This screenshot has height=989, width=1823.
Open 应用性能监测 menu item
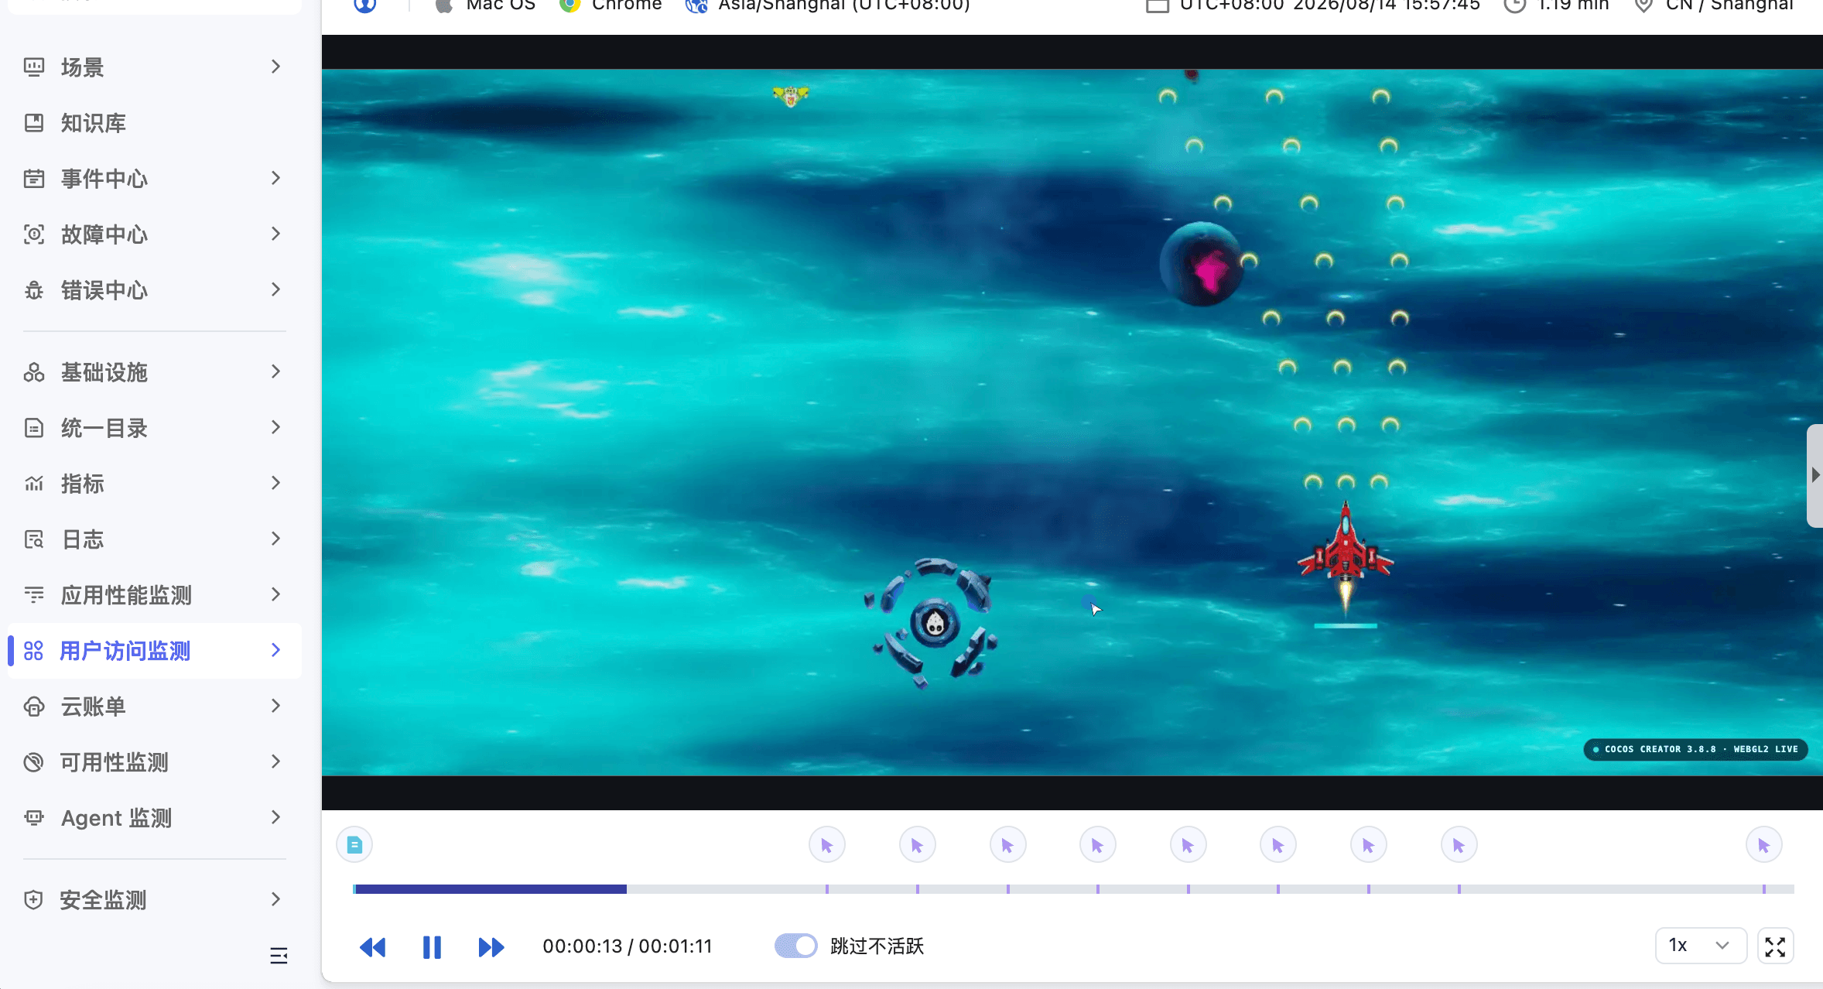click(x=155, y=595)
